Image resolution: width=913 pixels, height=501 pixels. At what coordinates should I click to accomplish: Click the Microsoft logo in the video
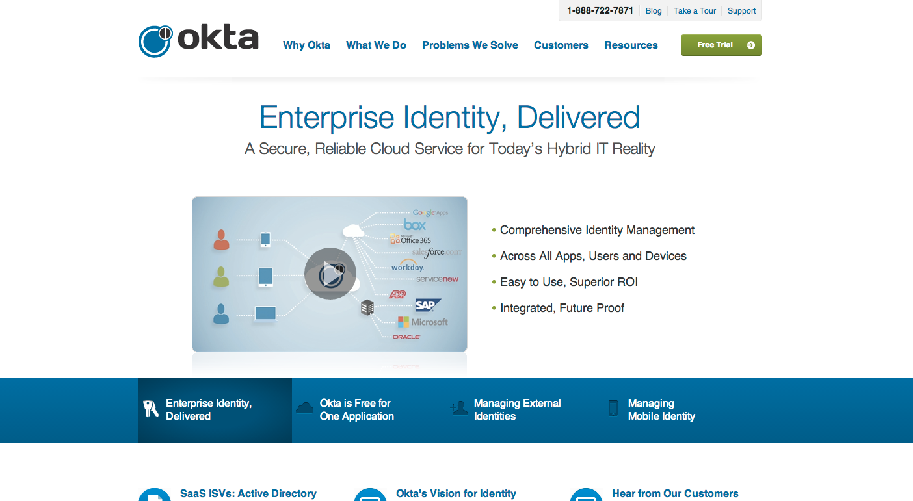(x=423, y=322)
